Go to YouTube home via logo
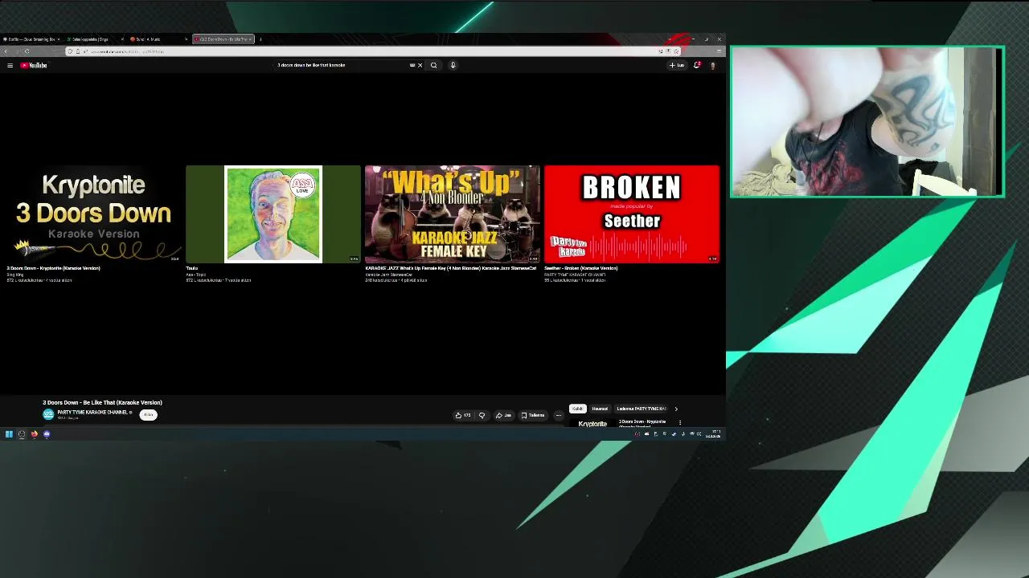This screenshot has height=578, width=1029. point(35,65)
